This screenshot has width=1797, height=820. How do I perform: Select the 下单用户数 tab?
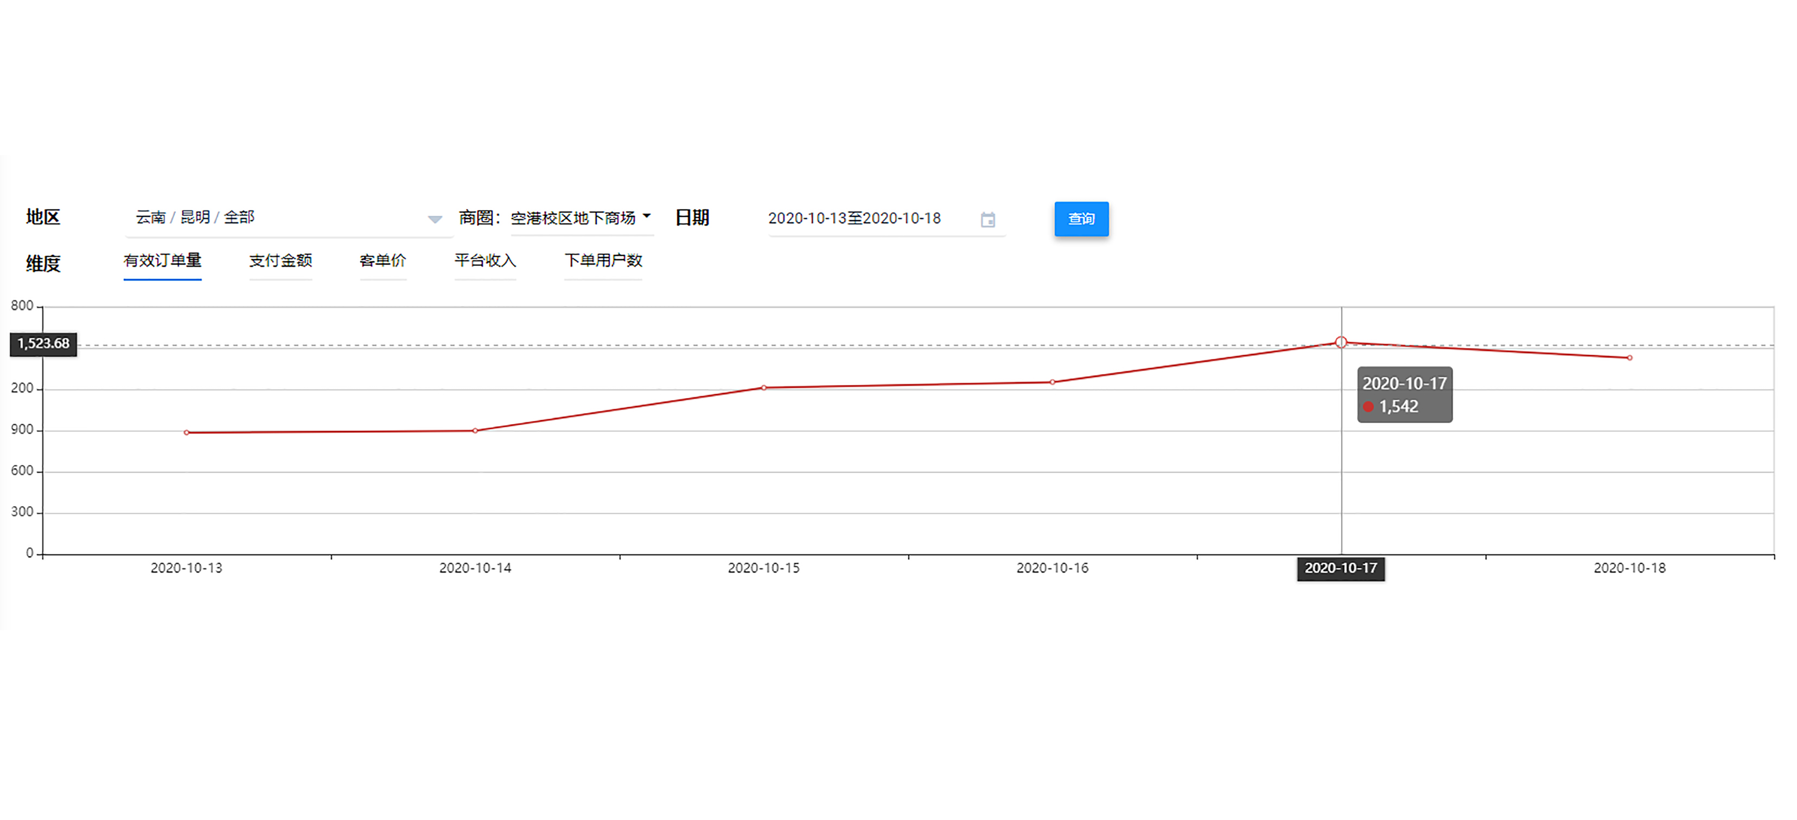pyautogui.click(x=603, y=261)
